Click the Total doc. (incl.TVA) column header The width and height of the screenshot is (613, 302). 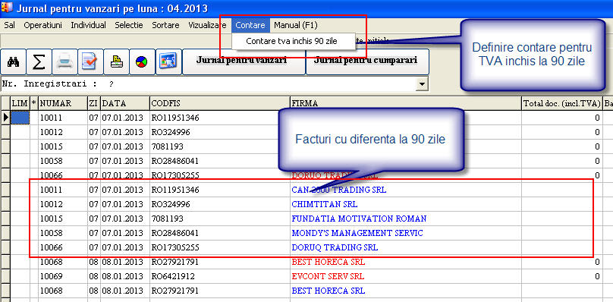click(x=562, y=104)
